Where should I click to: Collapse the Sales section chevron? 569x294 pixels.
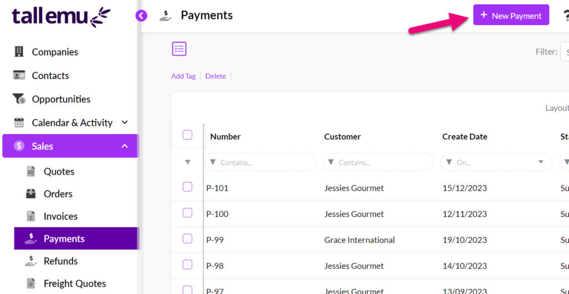pos(124,146)
